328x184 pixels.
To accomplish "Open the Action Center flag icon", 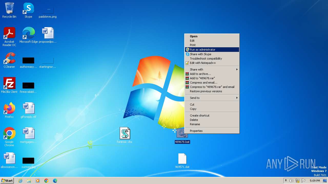I will pyautogui.click(x=304, y=181).
